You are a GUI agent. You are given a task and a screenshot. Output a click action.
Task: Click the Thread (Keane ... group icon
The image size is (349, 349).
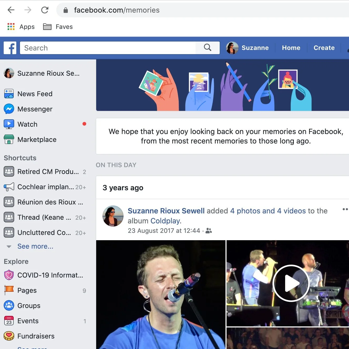(9, 217)
